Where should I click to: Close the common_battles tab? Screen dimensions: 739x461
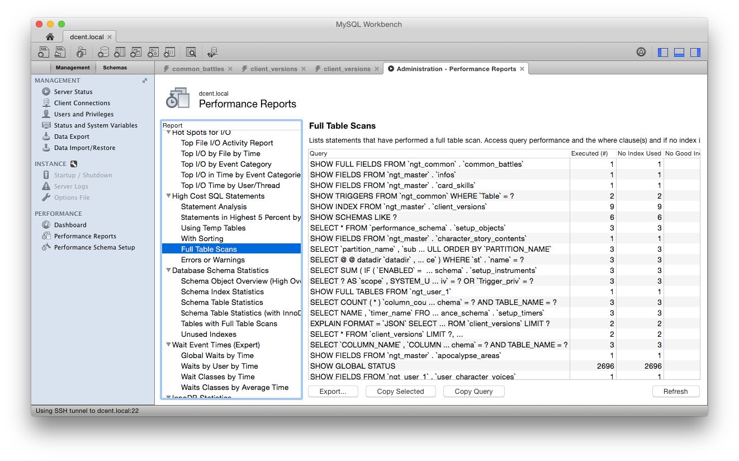pos(230,69)
